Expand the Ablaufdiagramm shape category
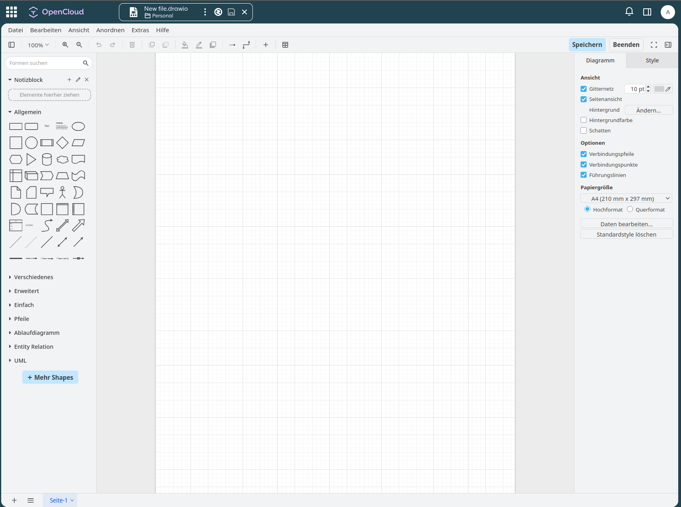681x507 pixels. point(37,333)
